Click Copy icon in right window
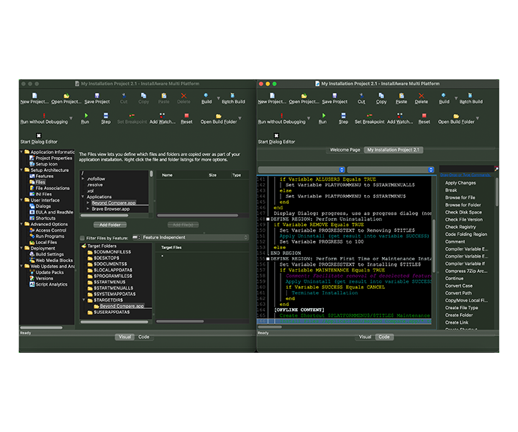This screenshot has height=432, width=518. (x=381, y=96)
